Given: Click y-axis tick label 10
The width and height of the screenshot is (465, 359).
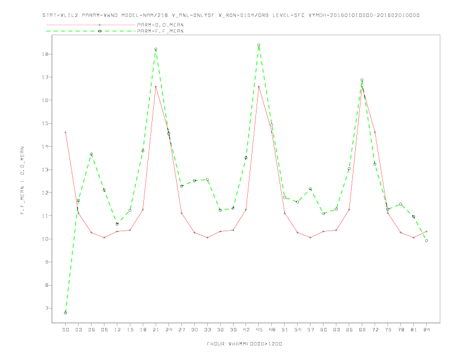Looking at the screenshot, I should coord(45,239).
